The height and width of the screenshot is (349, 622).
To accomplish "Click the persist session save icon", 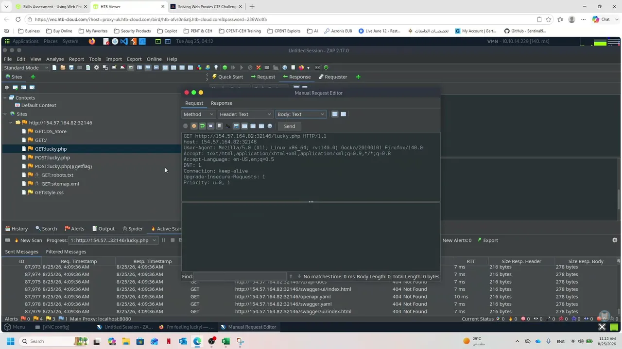I will pyautogui.click(x=71, y=68).
